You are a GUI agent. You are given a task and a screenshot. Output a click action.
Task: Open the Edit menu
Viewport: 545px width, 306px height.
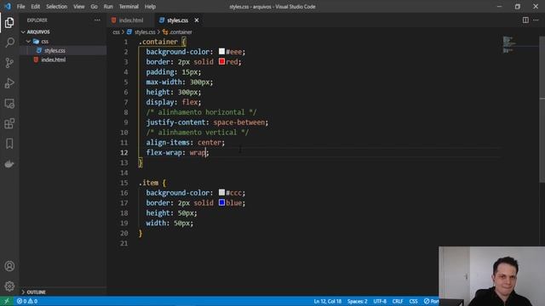click(x=36, y=7)
